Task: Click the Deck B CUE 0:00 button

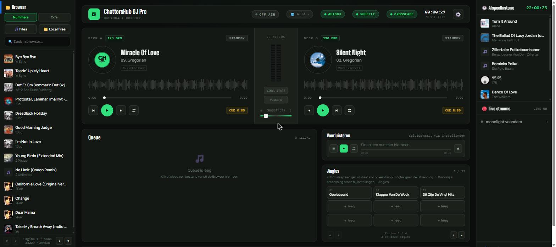Action: click(x=453, y=110)
